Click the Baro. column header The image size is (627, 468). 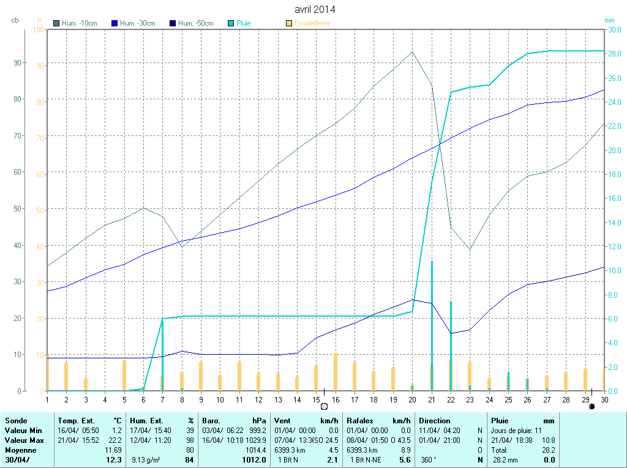[211, 421]
